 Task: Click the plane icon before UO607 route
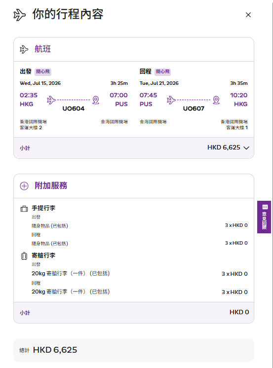pyautogui.click(x=171, y=100)
